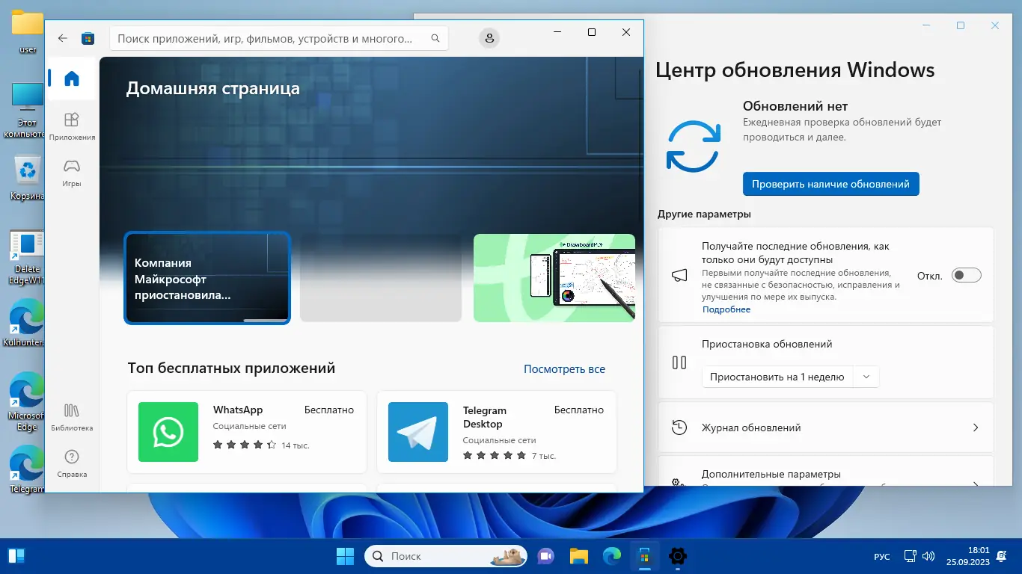This screenshot has height=574, width=1022.
Task: Click the search magnifier in the Store search bar
Action: [435, 37]
